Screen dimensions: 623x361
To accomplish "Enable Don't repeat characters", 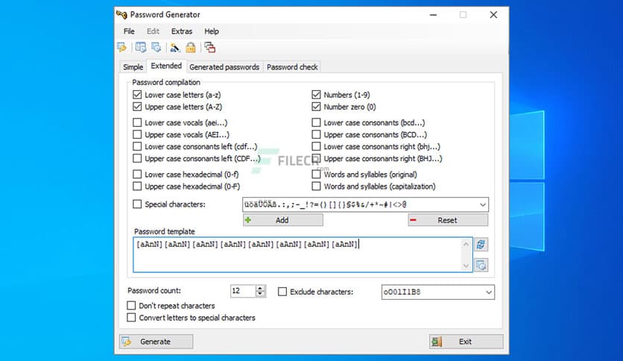I will tap(131, 305).
